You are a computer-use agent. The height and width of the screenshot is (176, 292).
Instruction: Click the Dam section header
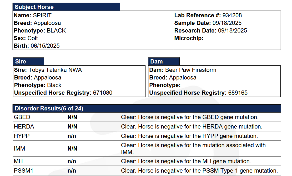click(157, 62)
